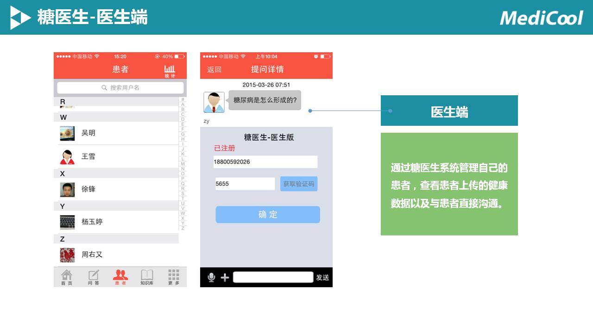This screenshot has height=333, width=593.
Task: Tap the microphone voice input icon
Action: point(211,277)
